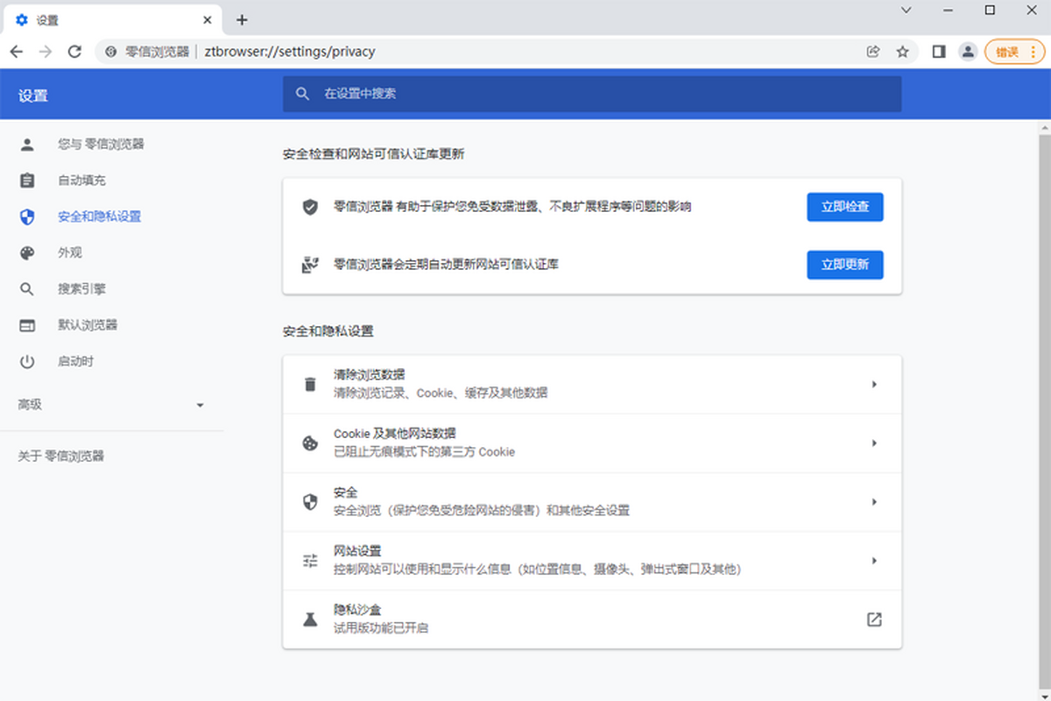Expand the 高级 section in sidebar
Screen dimensions: 1051x701
(x=112, y=405)
